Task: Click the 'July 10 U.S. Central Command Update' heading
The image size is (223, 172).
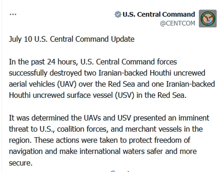Action: pyautogui.click(x=72, y=39)
